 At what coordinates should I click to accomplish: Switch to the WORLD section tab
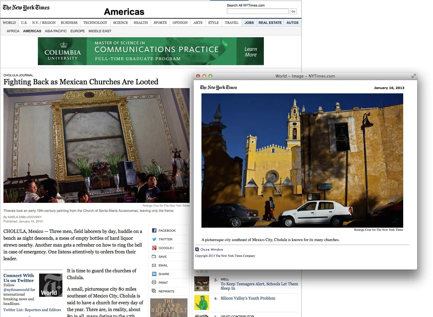[9, 22]
